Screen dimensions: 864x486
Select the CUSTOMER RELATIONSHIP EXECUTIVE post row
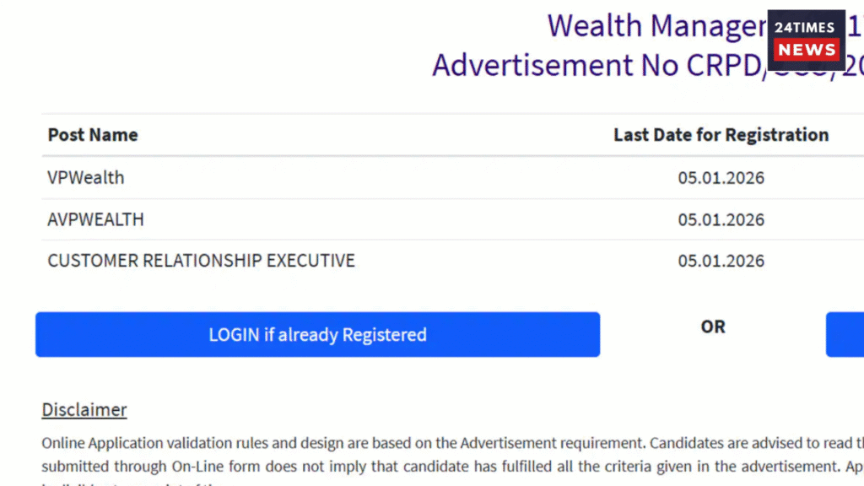tap(201, 261)
